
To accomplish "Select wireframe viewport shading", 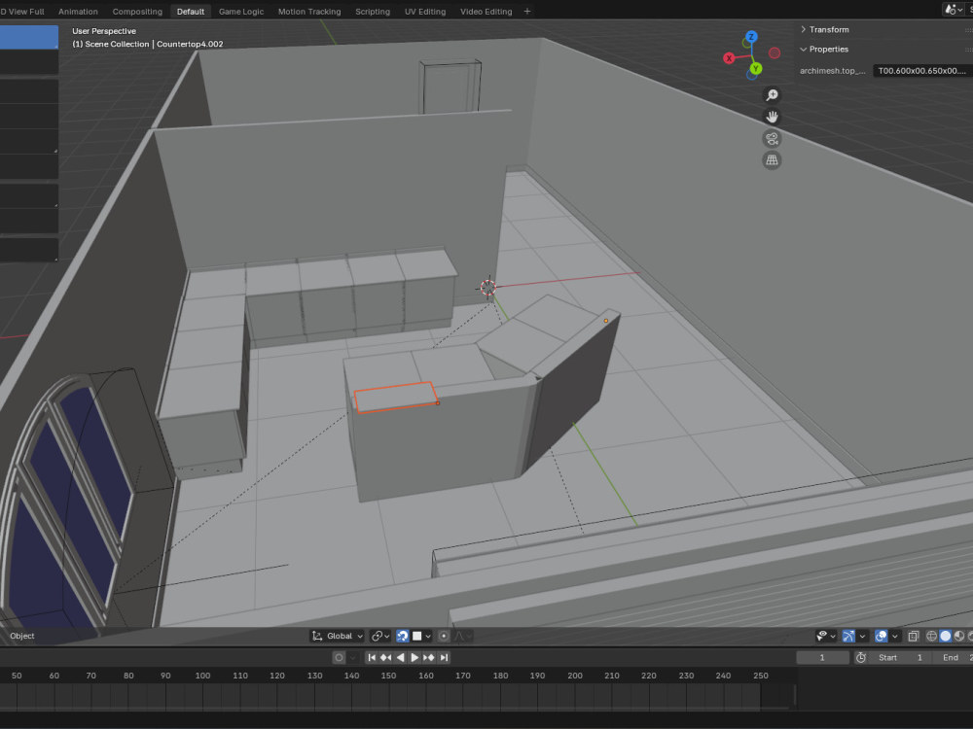I will point(931,636).
